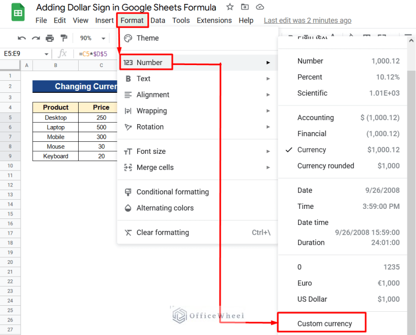Check document status via the cloud icon
The image size is (416, 335).
pos(260,7)
